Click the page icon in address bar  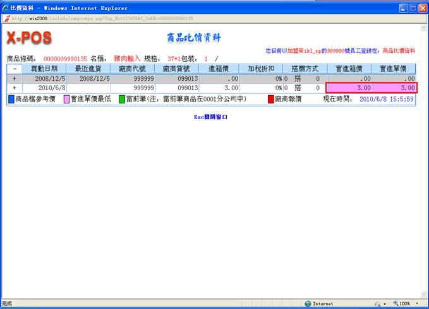pyautogui.click(x=6, y=19)
